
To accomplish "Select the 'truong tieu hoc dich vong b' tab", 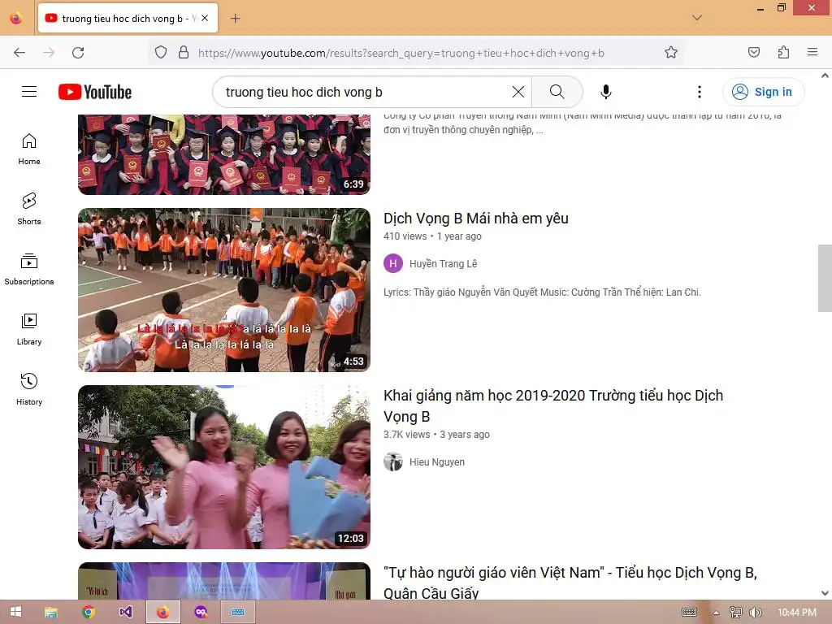I will pos(128,19).
